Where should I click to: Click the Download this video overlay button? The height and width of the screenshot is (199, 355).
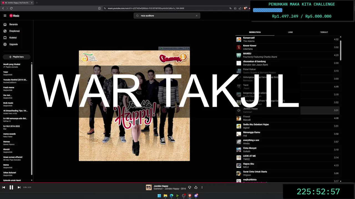point(172,48)
